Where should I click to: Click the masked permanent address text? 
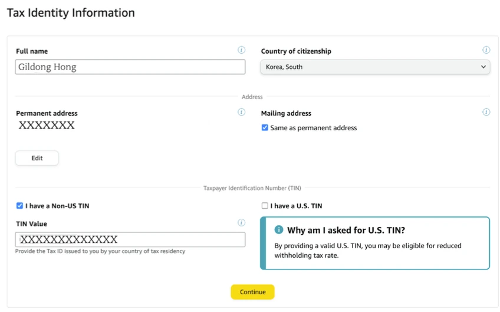[47, 126]
